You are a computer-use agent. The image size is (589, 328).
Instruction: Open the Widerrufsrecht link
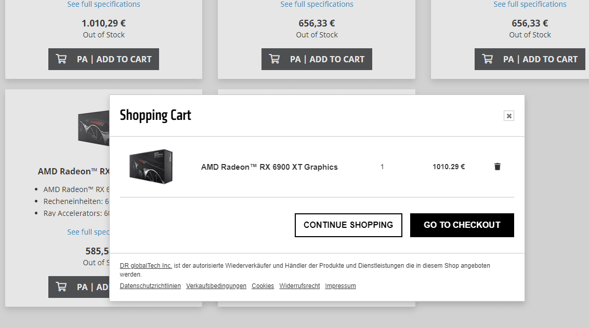(x=299, y=286)
